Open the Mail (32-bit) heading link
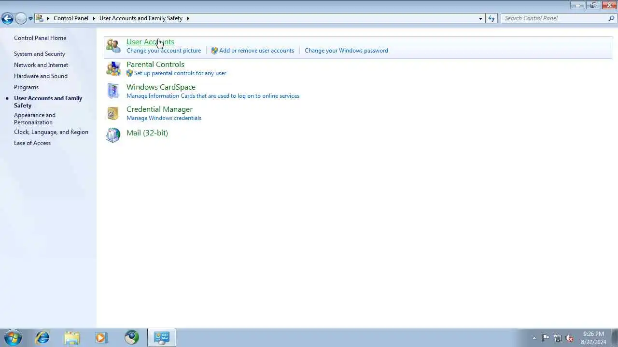Image resolution: width=618 pixels, height=347 pixels. [x=147, y=133]
